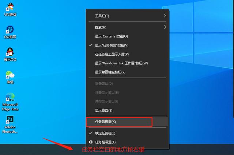Uncheck 显示"任务视图"按钮(V)
The image size is (234, 155).
tap(127, 45)
